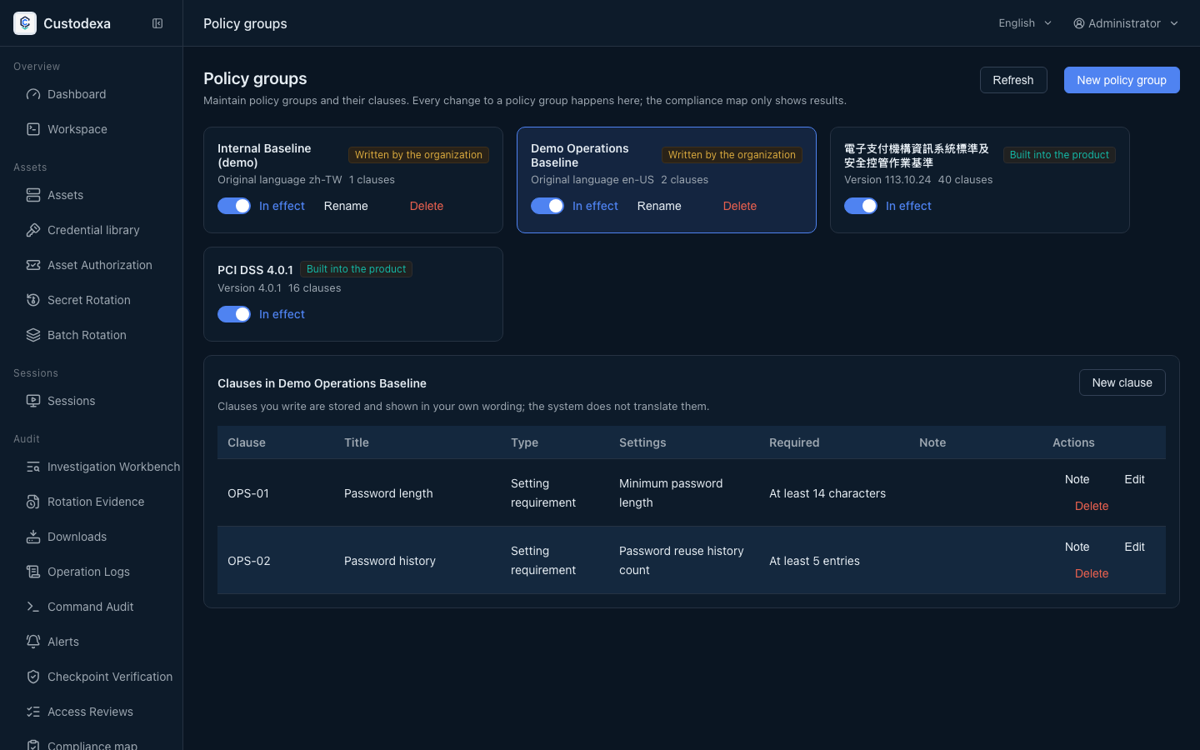Screen dimensions: 1200x750
Task: Click the New clause button
Action: 1122,382
